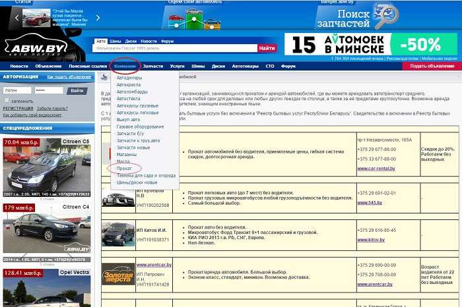
Task: Open Шины in the main navigation bar
Action: (x=198, y=66)
